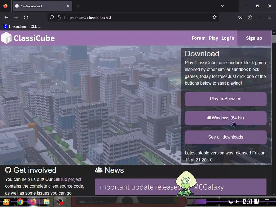Open the Pocket save icon
This screenshot has height=207, width=276.
coord(240,18)
